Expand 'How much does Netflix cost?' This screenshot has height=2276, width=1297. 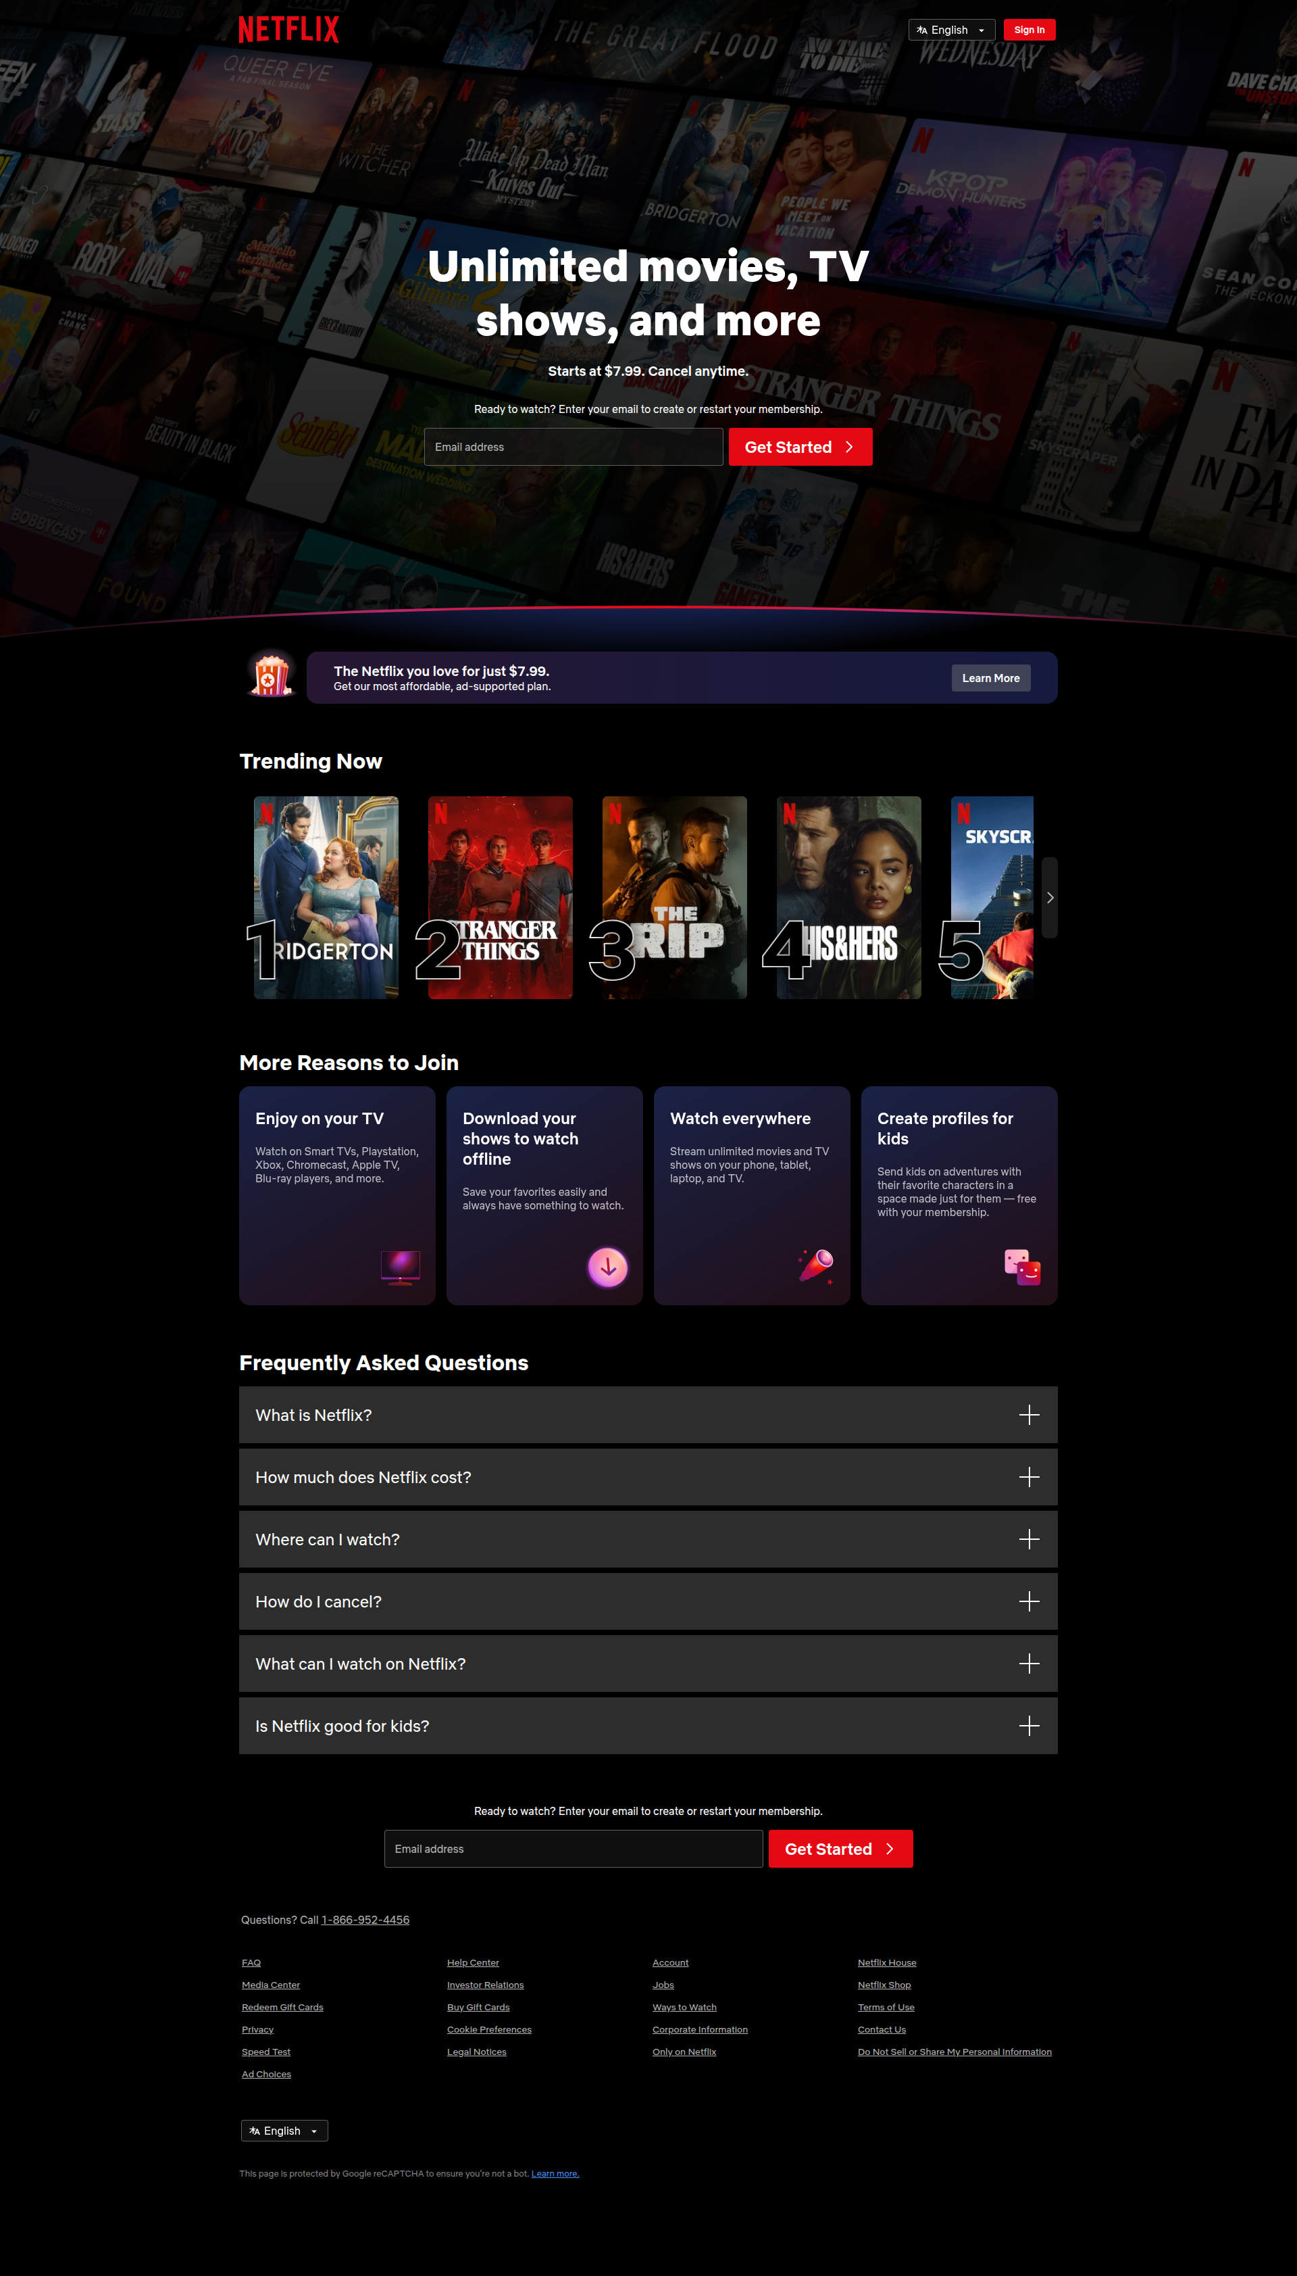coord(648,1476)
